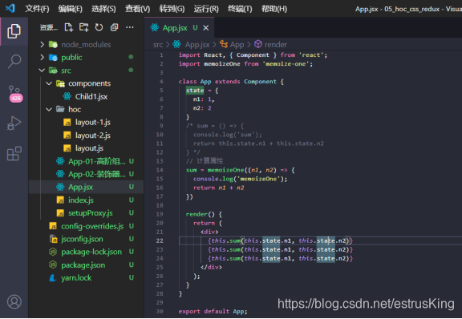
Task: Click 'memoizeOne' call on line 14
Action: point(225,170)
